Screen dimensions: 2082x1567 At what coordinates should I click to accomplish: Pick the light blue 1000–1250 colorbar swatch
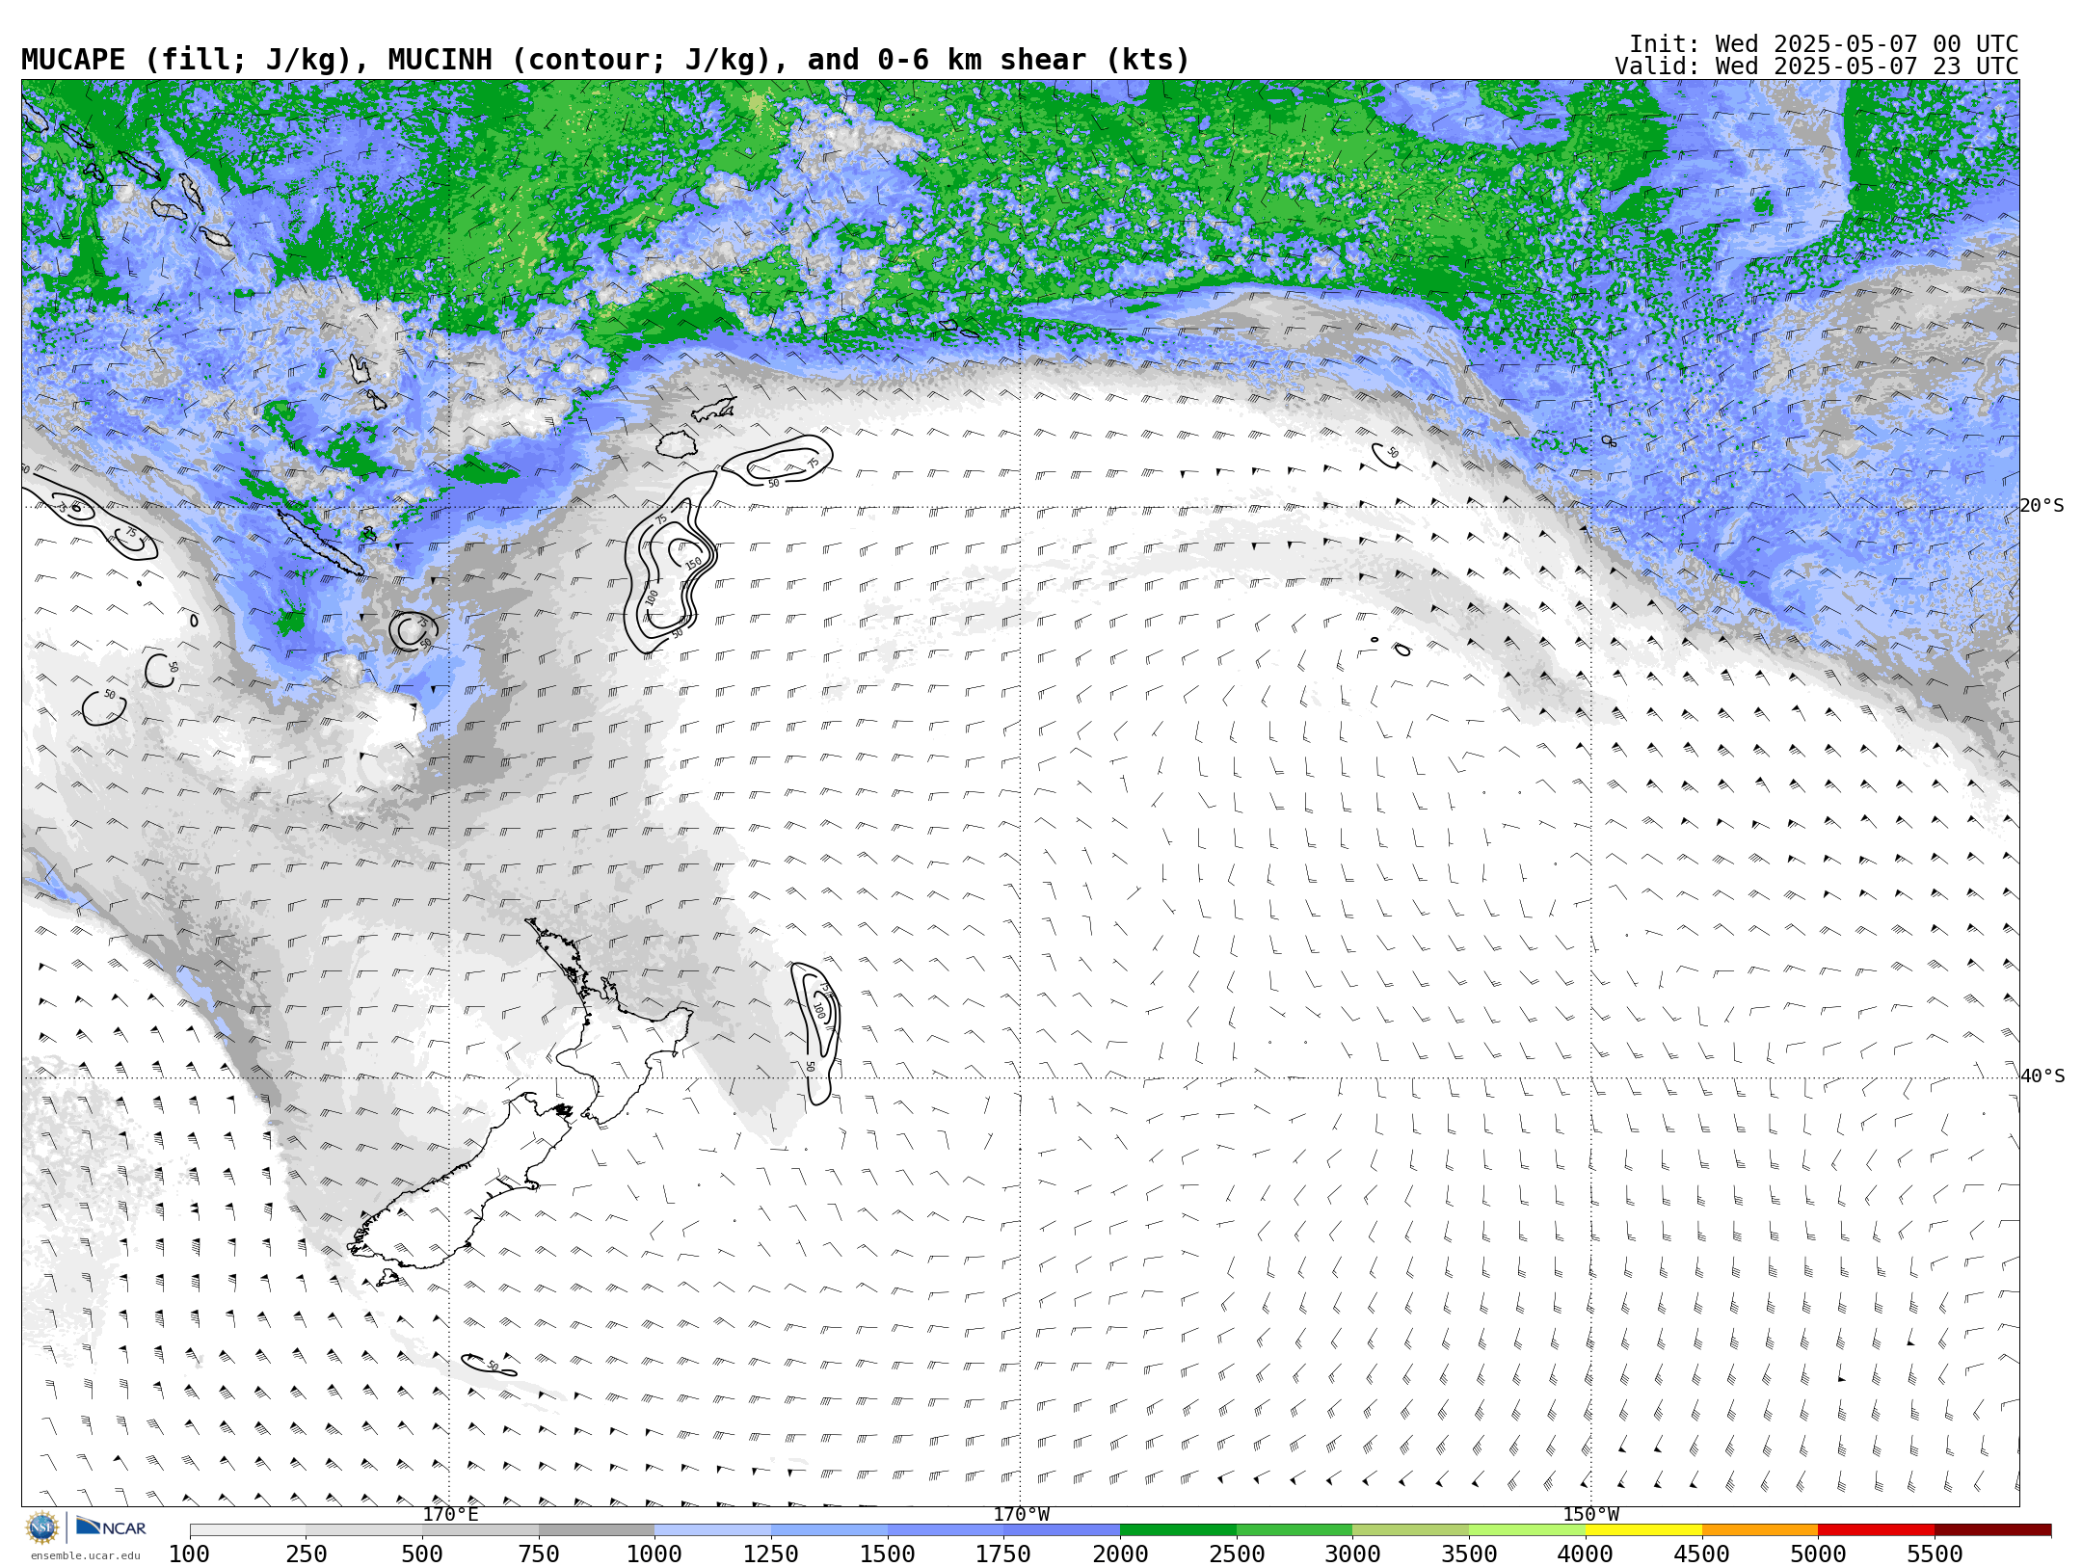tap(712, 1530)
